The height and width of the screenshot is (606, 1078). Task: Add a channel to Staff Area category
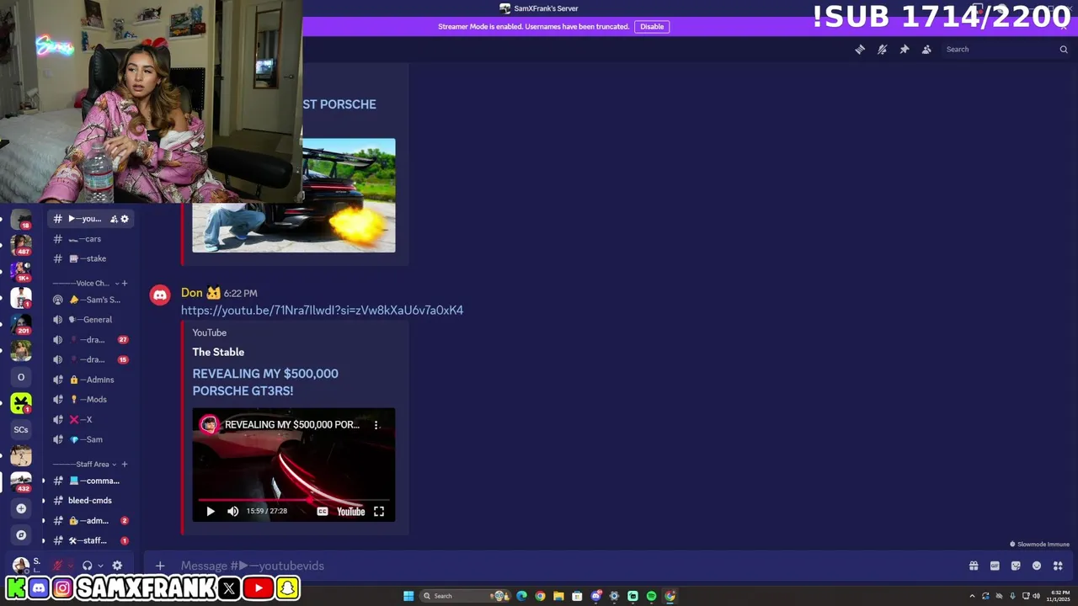click(x=125, y=465)
